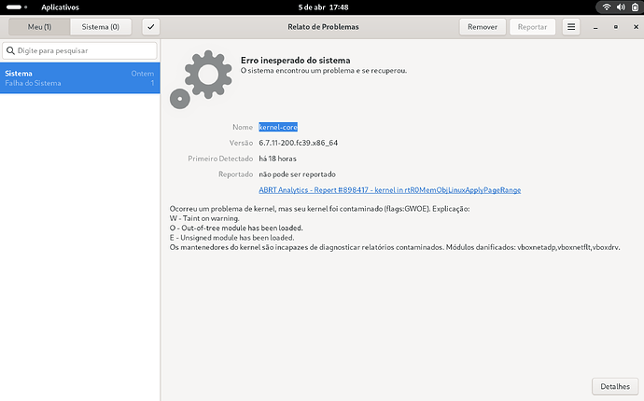Image resolution: width=644 pixels, height=401 pixels.
Task: Open ABRT Analytics Report #898417 link
Action: pos(390,190)
